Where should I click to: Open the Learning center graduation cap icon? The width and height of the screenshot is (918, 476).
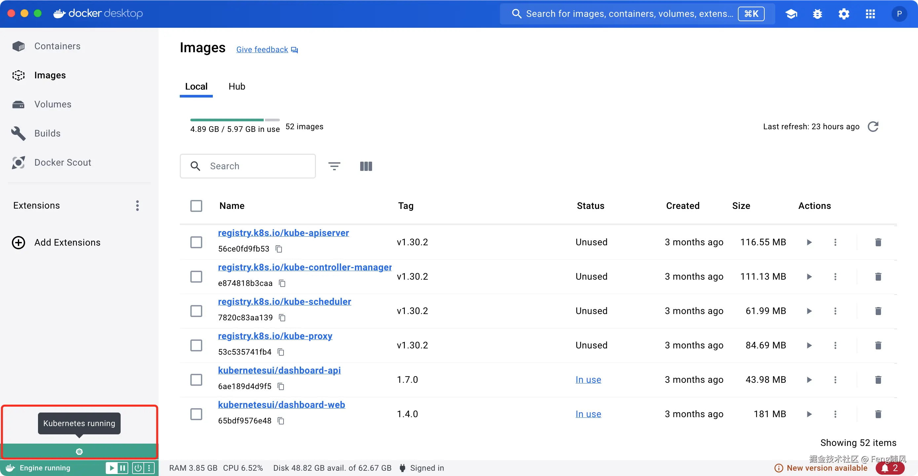[x=791, y=14]
